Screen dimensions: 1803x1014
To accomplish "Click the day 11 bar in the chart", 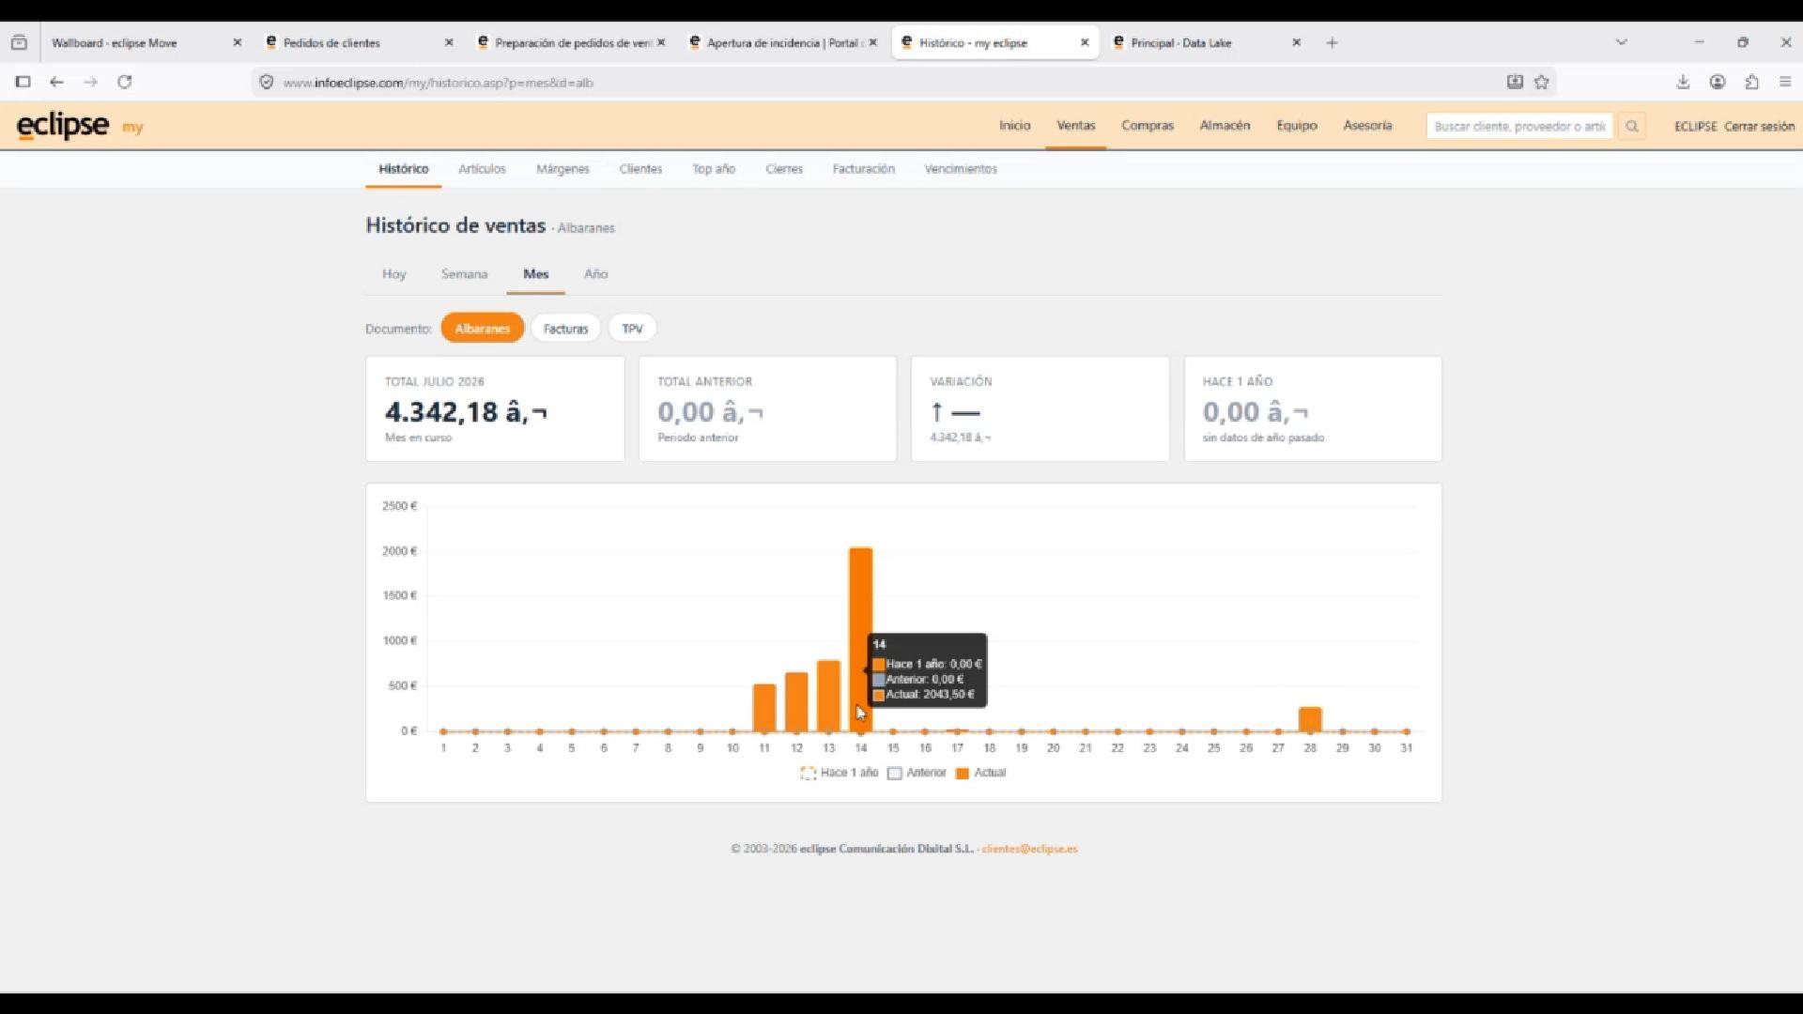I will coord(764,708).
